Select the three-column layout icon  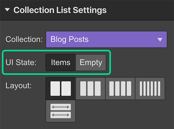tap(90, 88)
